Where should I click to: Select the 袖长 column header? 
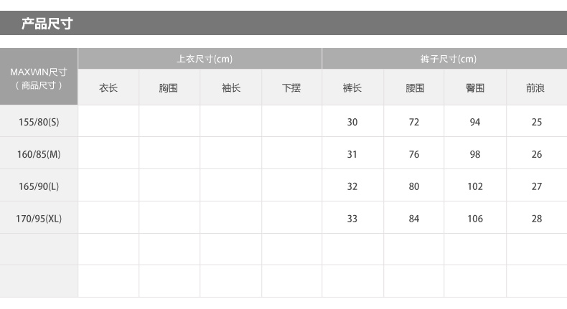(230, 87)
